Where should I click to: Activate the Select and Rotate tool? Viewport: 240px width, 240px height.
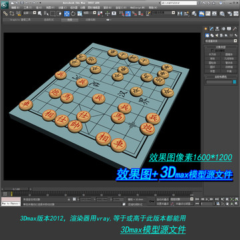pyautogui.click(x=73, y=13)
